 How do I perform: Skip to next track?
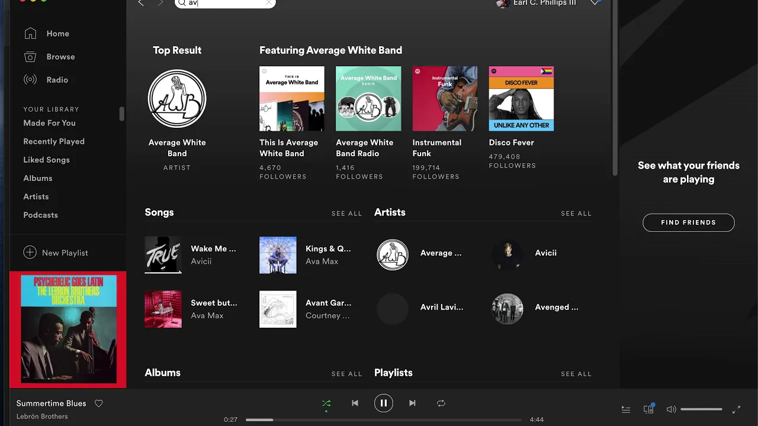(x=412, y=403)
